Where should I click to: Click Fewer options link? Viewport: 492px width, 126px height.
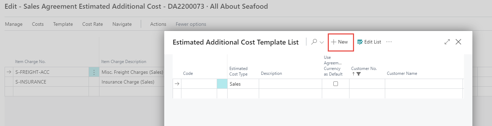191,24
